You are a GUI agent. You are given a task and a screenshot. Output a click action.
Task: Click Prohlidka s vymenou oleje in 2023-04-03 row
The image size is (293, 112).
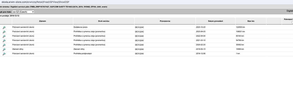pos(89,32)
